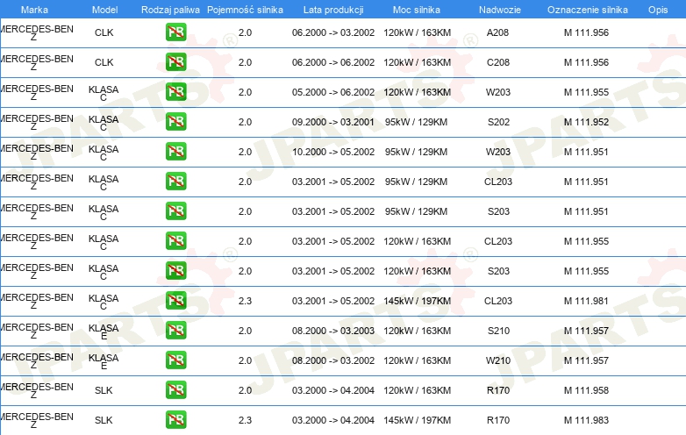Click engine code M 111.981

(x=586, y=301)
